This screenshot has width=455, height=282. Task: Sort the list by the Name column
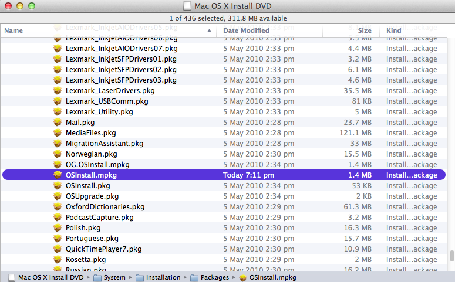click(14, 30)
